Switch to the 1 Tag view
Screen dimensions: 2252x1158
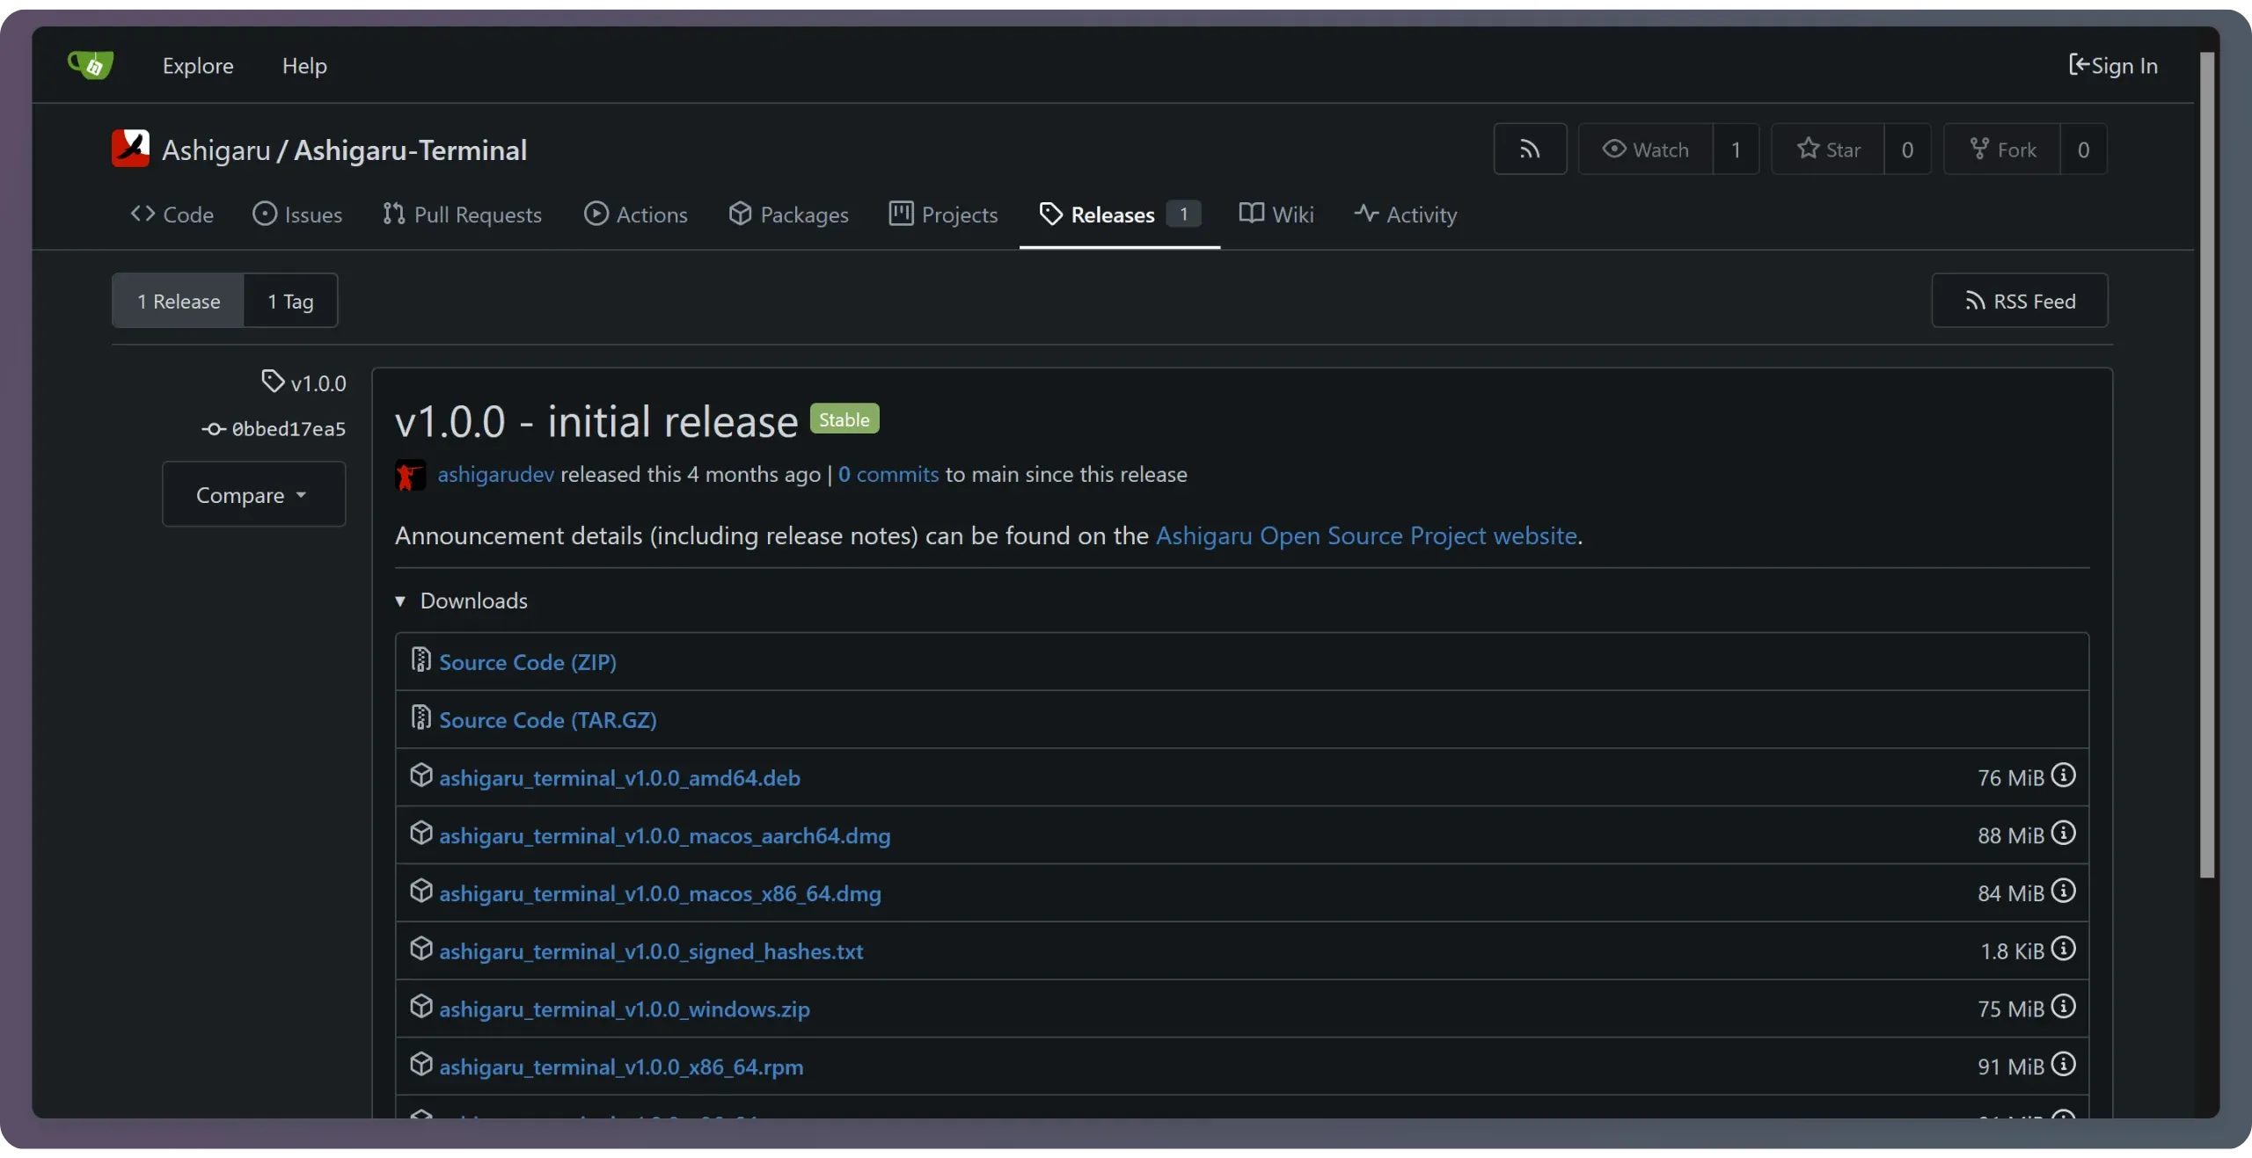click(290, 302)
